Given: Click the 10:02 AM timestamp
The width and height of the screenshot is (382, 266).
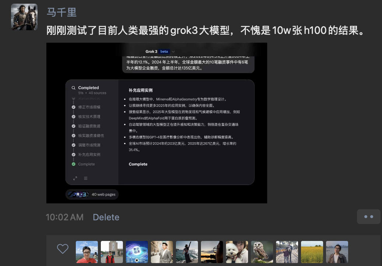Looking at the screenshot, I should point(64,217).
